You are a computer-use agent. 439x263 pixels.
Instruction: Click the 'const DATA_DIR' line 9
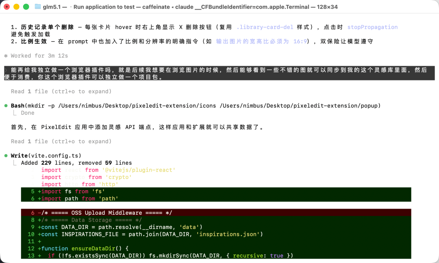pyautogui.click(x=216, y=227)
